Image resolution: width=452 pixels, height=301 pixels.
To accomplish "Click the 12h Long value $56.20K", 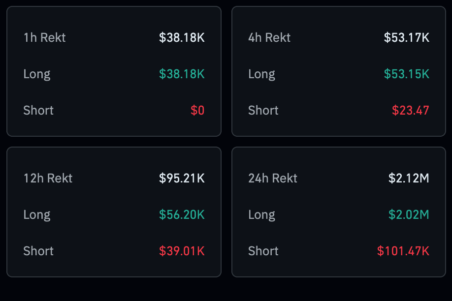I will click(x=182, y=215).
